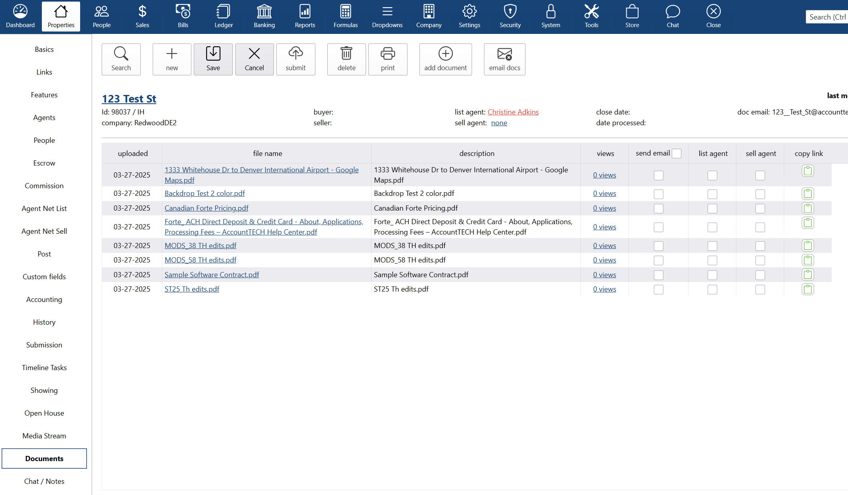Open the Escrow sidebar section
The height and width of the screenshot is (495, 848).
pos(44,163)
